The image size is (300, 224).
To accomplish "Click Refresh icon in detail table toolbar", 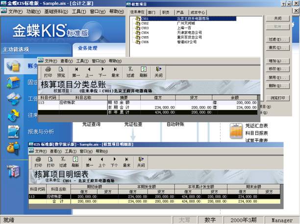I will (x=75, y=162).
